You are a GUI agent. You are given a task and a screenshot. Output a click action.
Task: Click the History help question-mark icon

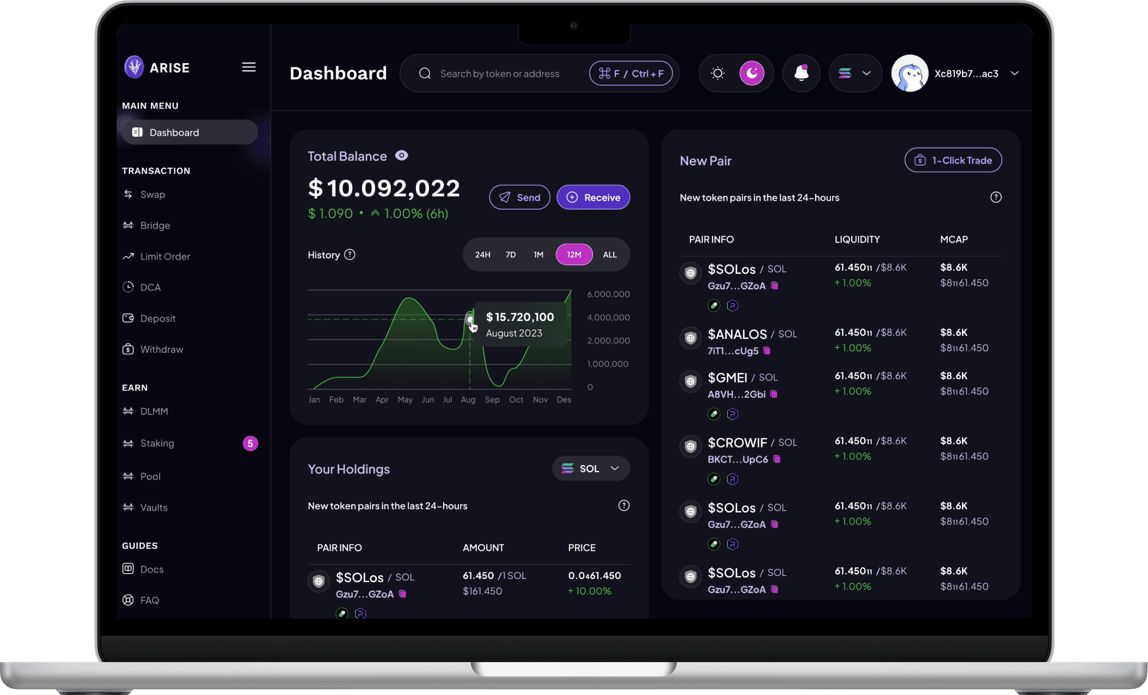(350, 255)
